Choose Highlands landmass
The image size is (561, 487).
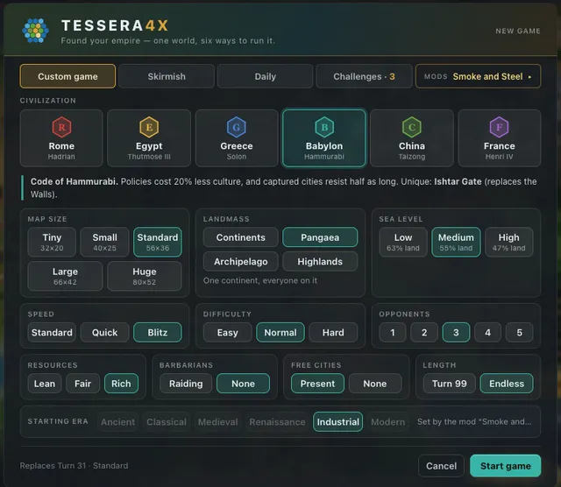click(x=320, y=261)
